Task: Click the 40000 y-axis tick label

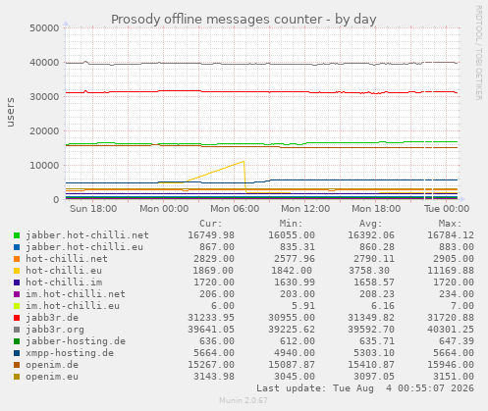Action: click(44, 62)
